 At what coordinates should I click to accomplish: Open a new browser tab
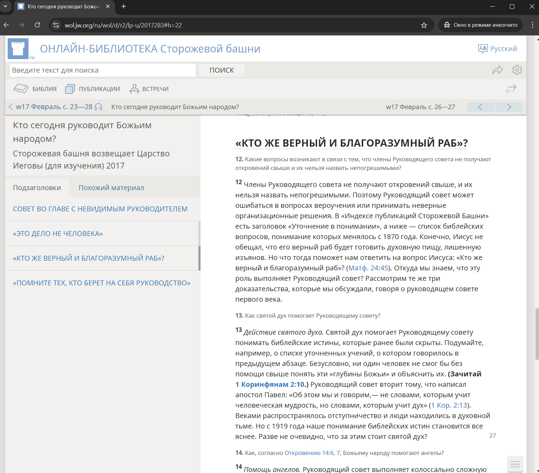pyautogui.click(x=123, y=6)
